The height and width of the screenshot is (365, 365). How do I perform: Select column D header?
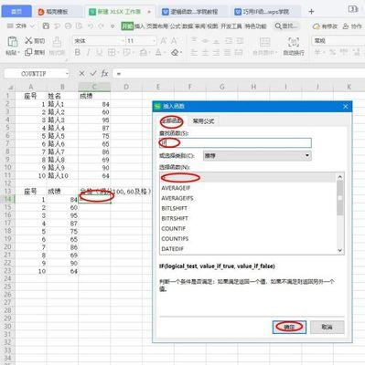126,87
